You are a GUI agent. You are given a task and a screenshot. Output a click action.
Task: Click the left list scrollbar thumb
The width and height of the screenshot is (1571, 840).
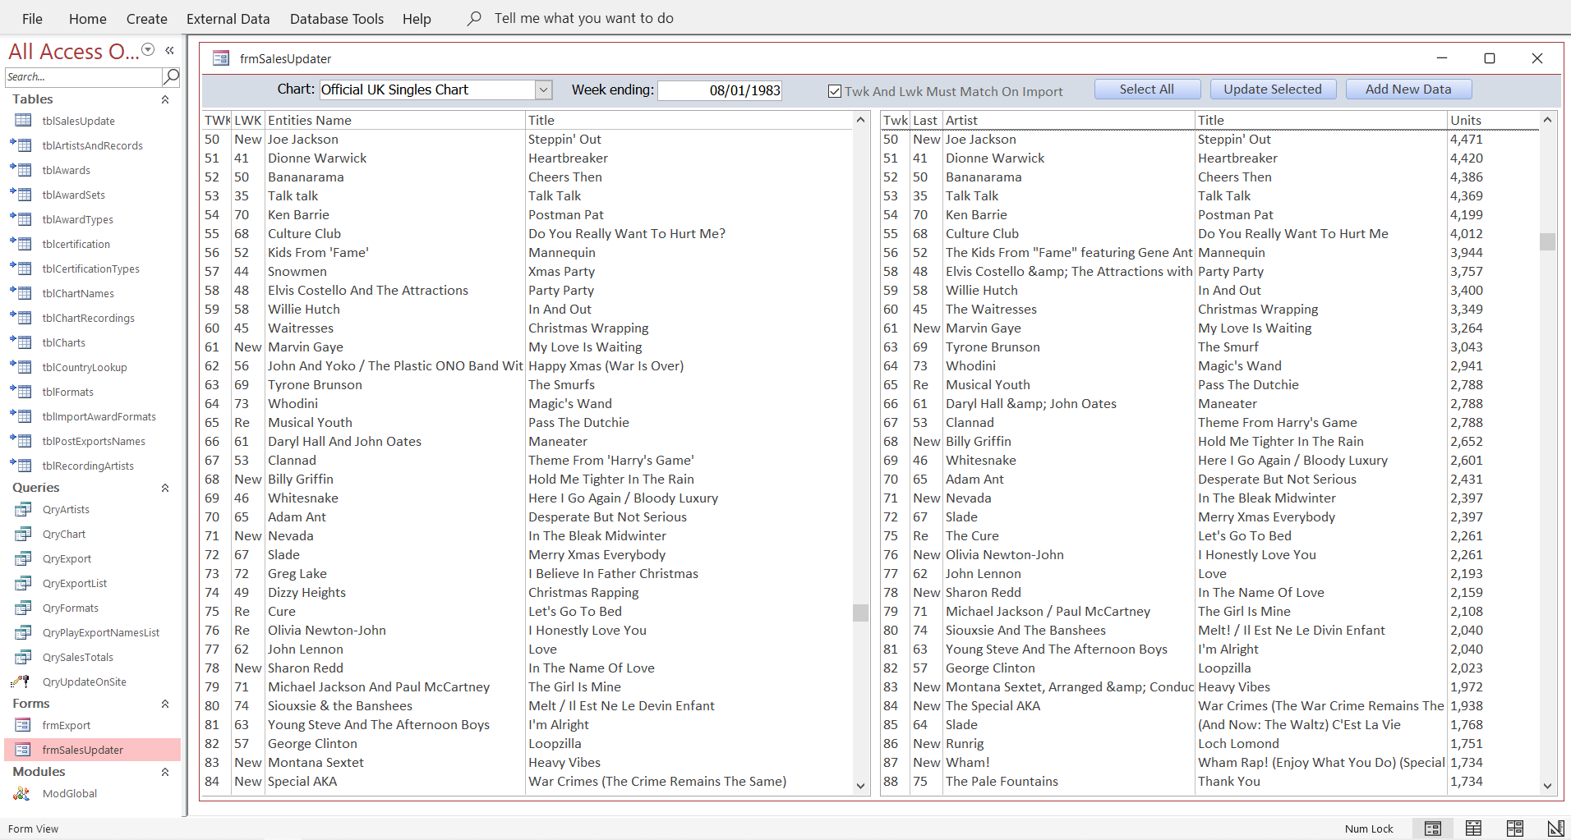tap(860, 613)
